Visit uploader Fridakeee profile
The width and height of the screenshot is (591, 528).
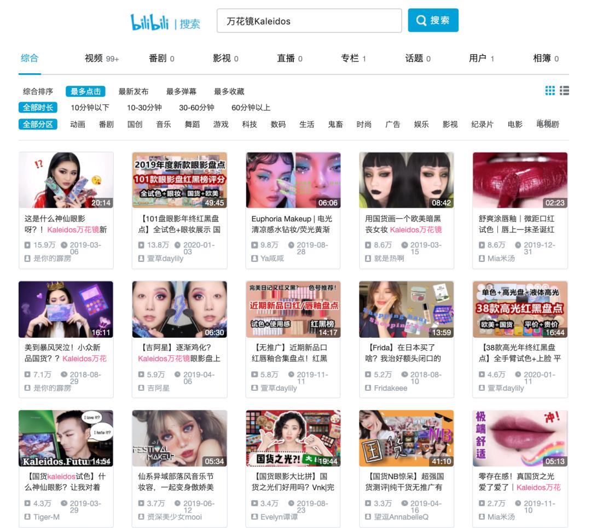pyautogui.click(x=391, y=388)
